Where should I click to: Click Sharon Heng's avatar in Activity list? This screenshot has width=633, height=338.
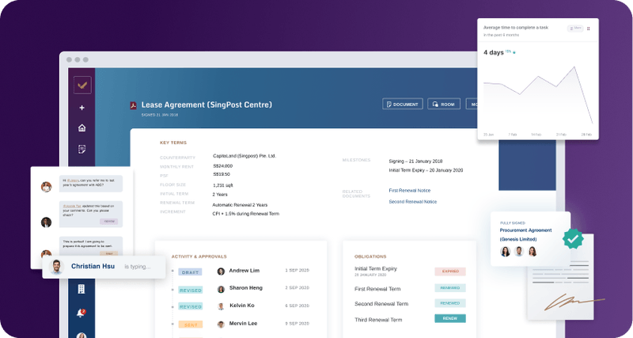pos(221,289)
